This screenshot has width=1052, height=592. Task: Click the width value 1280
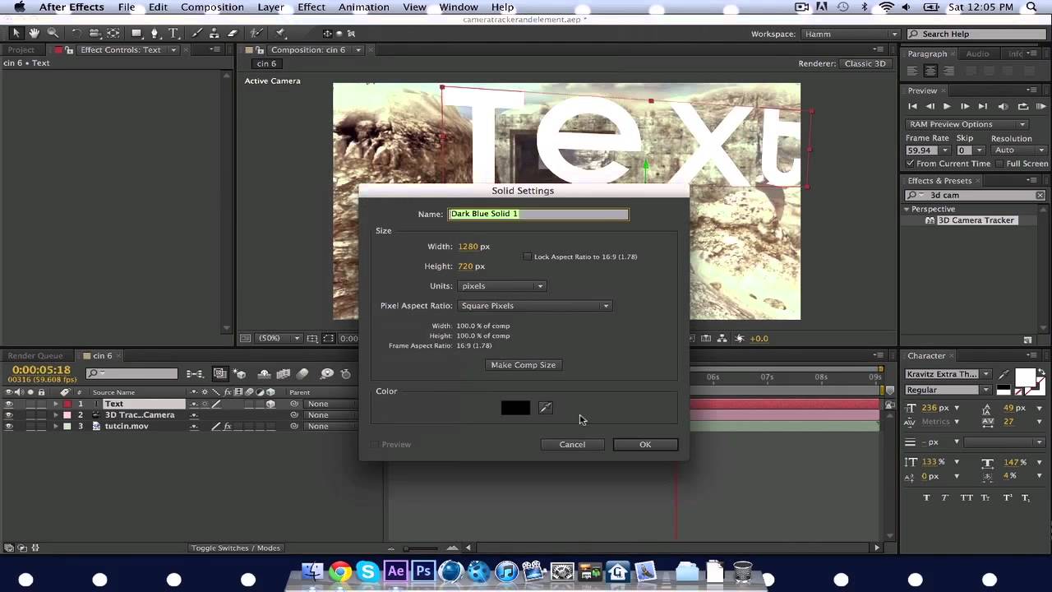[x=468, y=247]
